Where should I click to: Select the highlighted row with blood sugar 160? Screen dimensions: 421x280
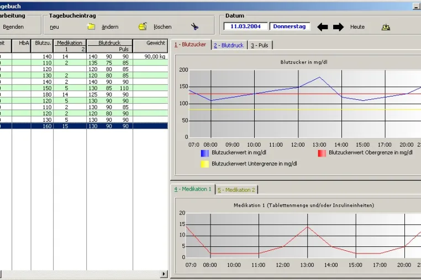(84, 126)
